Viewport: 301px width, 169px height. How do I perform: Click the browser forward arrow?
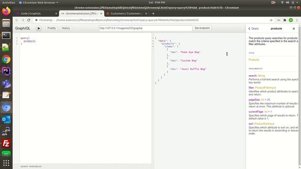(23, 20)
